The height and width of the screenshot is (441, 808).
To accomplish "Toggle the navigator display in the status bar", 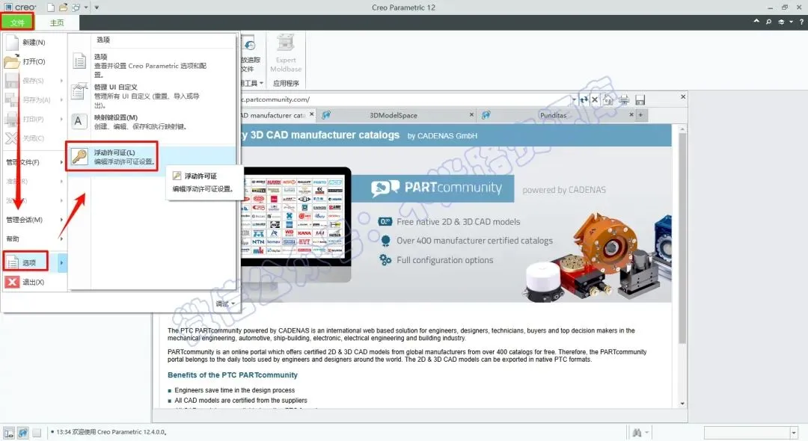I will click(x=9, y=433).
